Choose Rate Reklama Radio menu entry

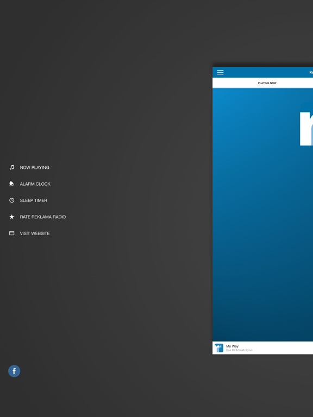click(x=43, y=217)
